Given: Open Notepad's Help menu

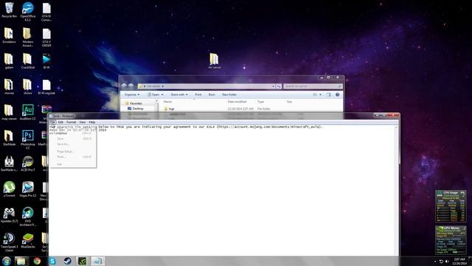Looking at the screenshot, I should point(92,122).
